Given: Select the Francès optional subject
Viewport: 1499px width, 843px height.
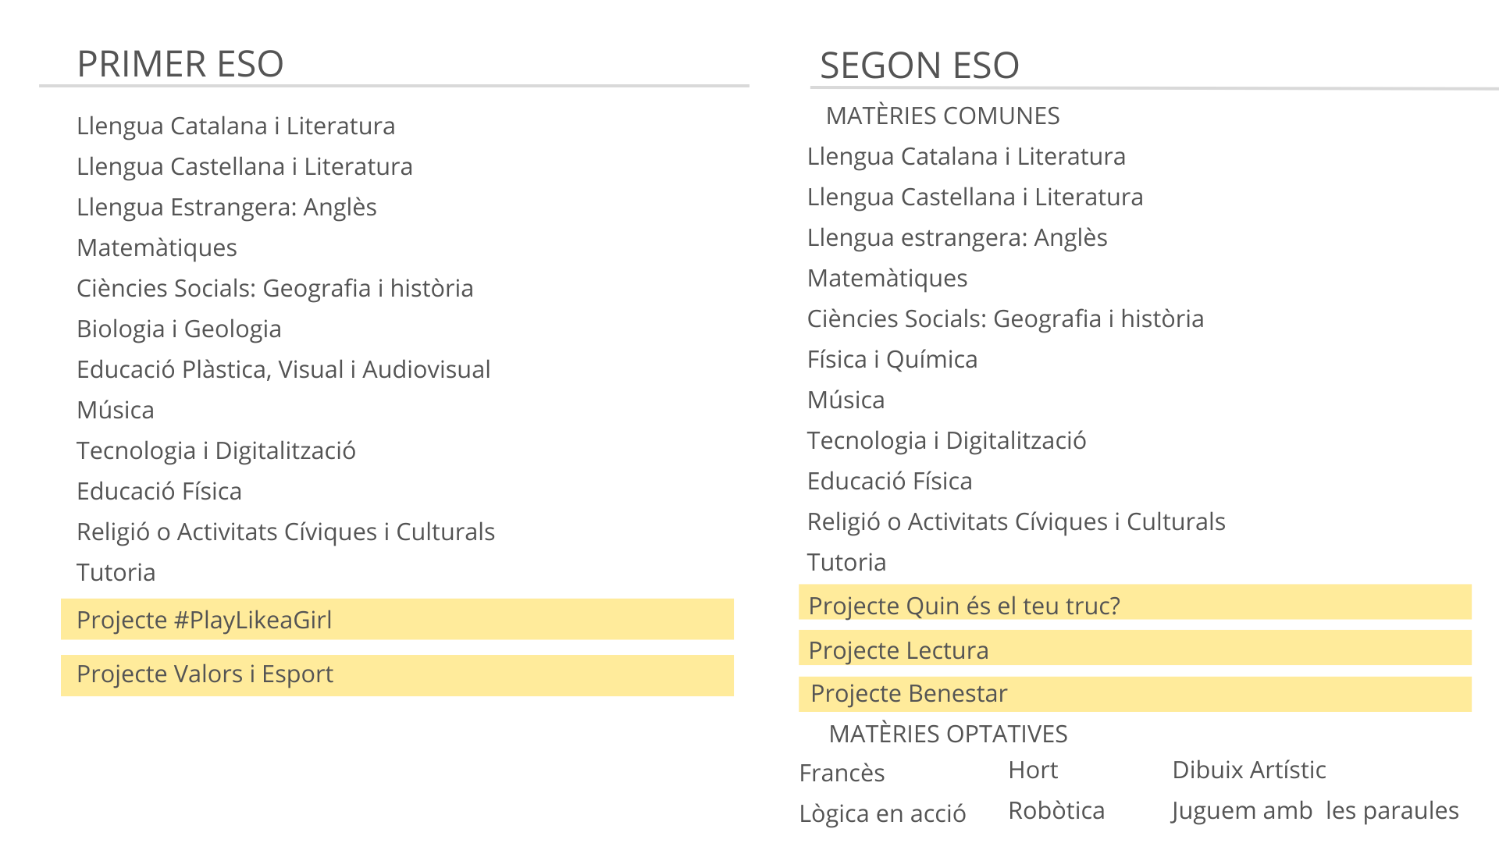Looking at the screenshot, I should coord(842,773).
